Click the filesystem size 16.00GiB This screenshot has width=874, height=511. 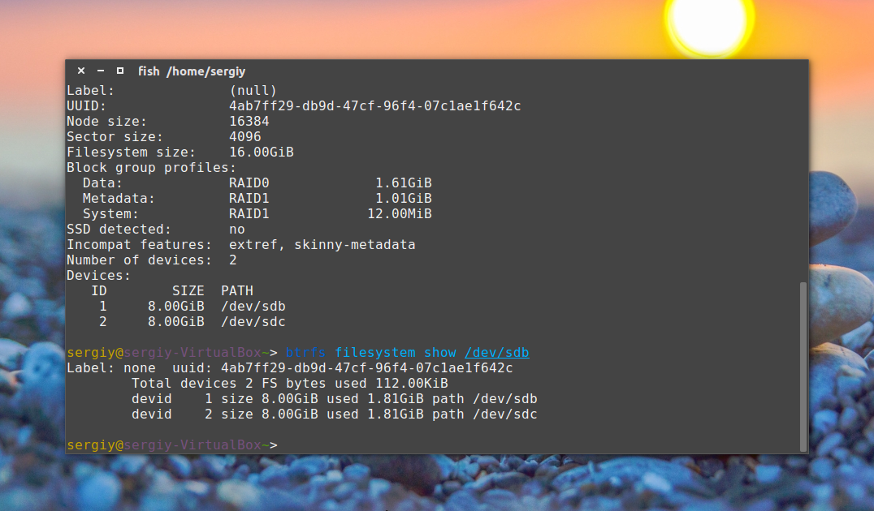[262, 152]
